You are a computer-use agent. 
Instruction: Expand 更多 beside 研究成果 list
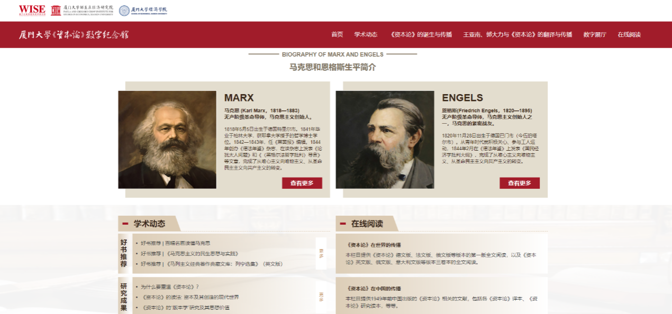coord(321,297)
